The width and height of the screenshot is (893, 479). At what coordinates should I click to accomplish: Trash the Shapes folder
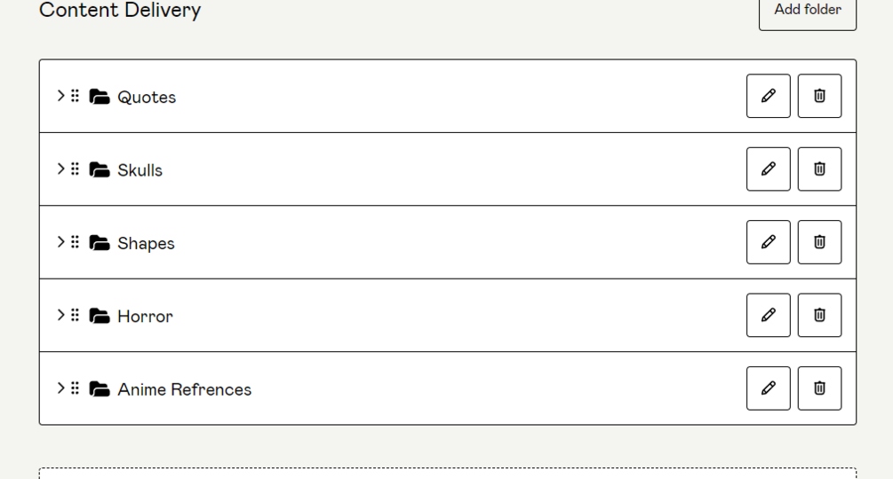point(819,242)
